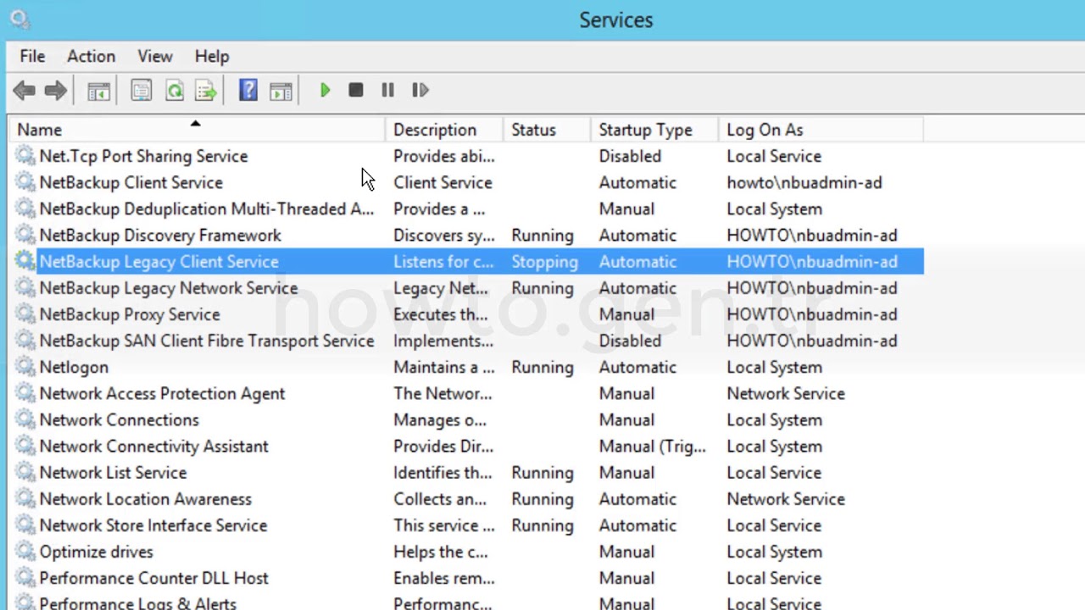Select Network Connections service name
The image size is (1085, 610).
[x=119, y=419]
